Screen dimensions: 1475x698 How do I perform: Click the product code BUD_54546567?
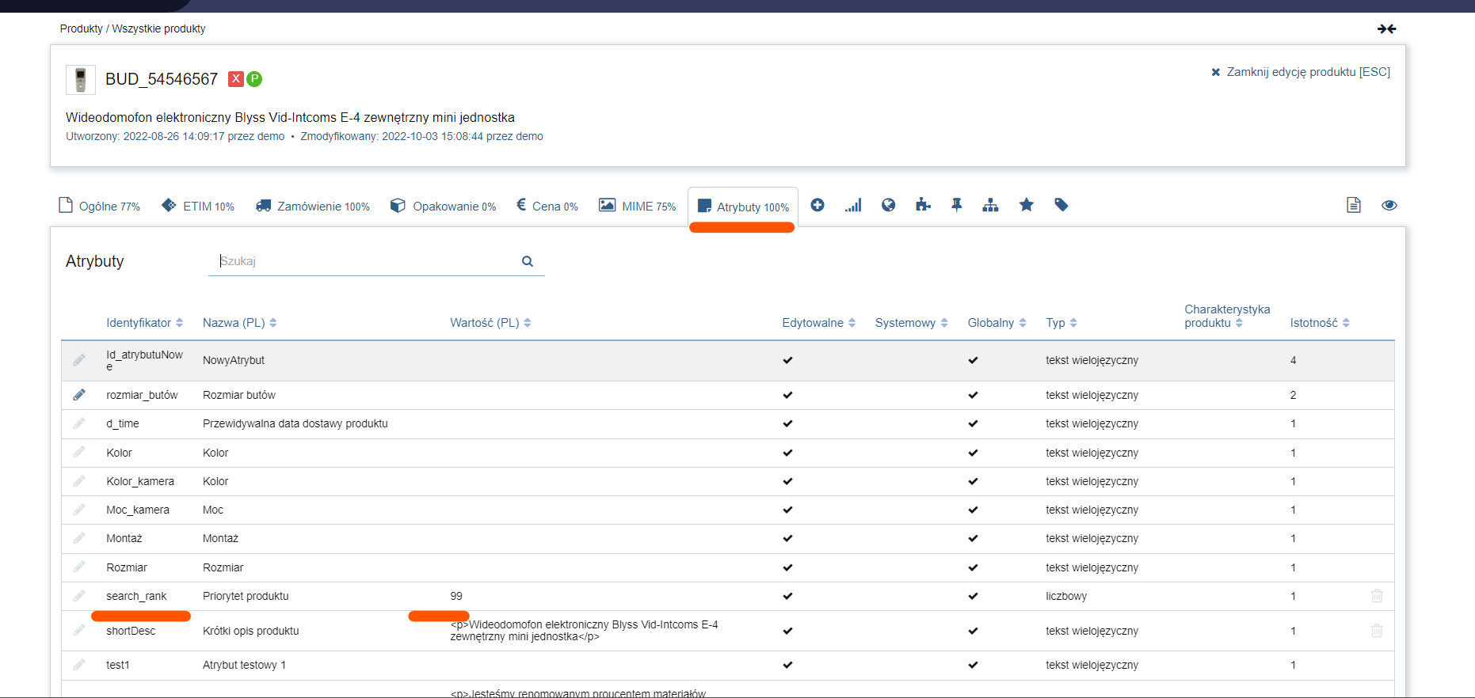coord(162,79)
